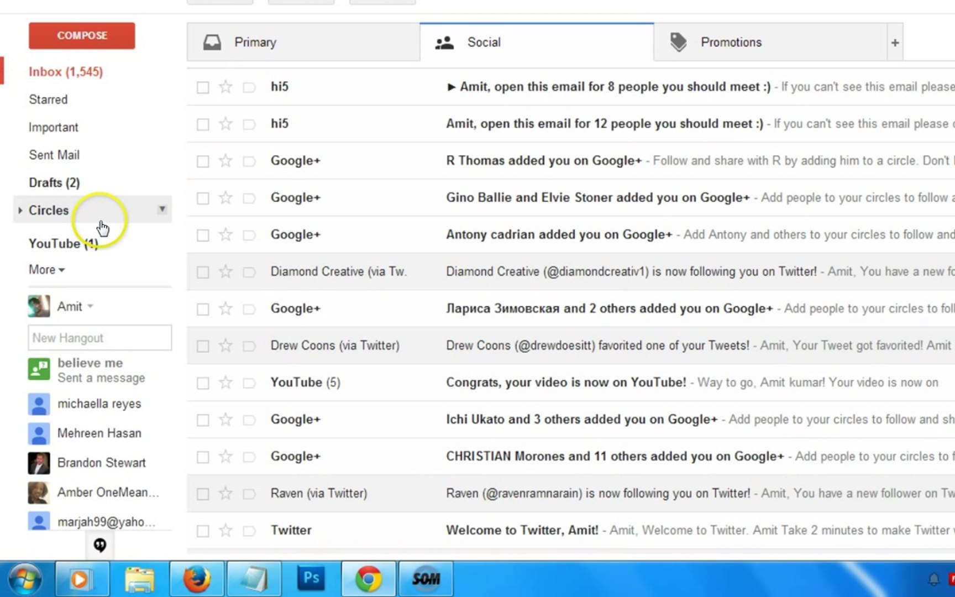This screenshot has width=955, height=597.
Task: Open the Drafts folder link
Action: click(x=54, y=182)
